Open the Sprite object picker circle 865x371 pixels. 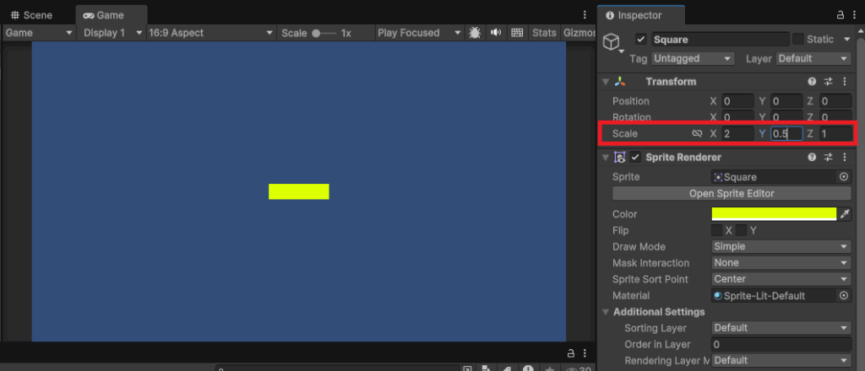point(844,177)
